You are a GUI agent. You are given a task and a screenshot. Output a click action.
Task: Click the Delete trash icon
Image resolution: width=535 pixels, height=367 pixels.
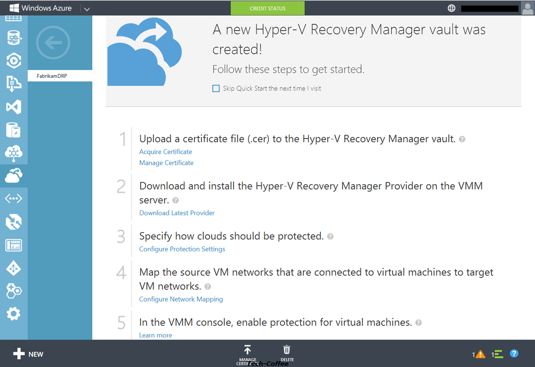287,350
